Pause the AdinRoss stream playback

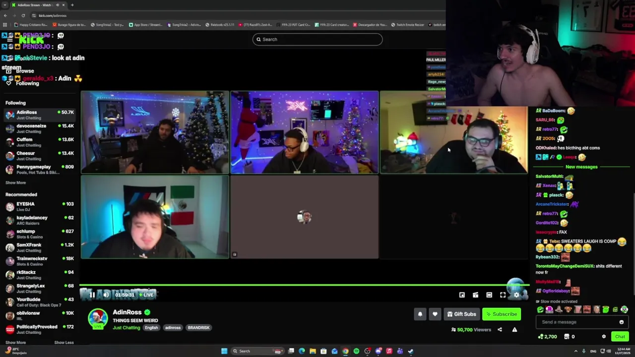click(92, 295)
